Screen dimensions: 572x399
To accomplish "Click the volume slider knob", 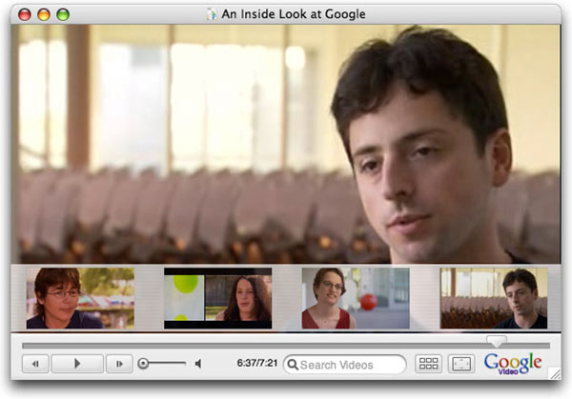I will 143,364.
